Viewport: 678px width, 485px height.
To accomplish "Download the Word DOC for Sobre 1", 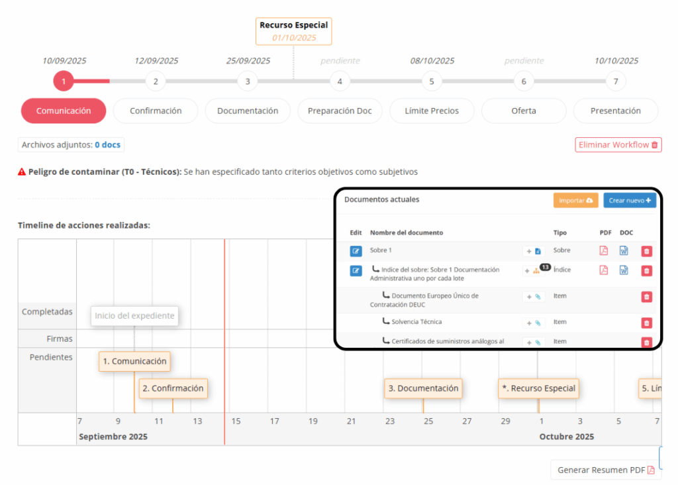I will 624,251.
